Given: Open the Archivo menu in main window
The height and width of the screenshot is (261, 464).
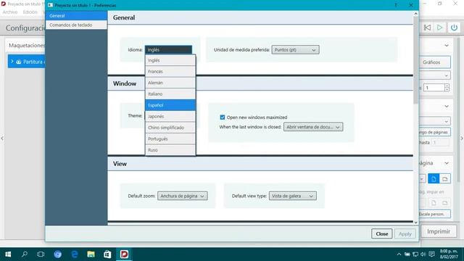Looking at the screenshot, I should [x=10, y=12].
